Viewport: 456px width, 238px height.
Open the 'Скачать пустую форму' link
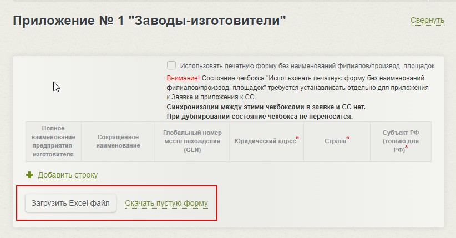point(166,204)
